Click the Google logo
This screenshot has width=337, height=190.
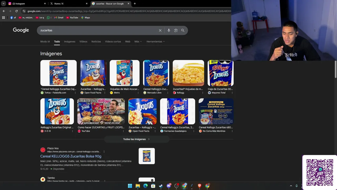coord(21,30)
